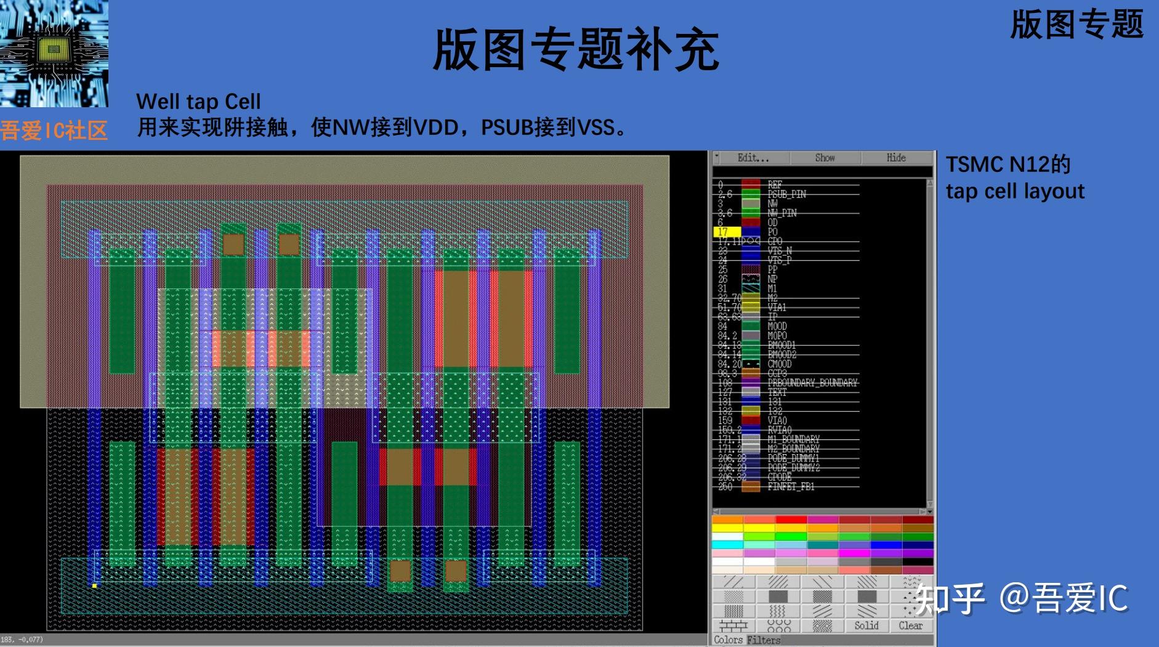Screen dimensions: 1159x647
Task: Click the Clear stipple button
Action: [912, 626]
